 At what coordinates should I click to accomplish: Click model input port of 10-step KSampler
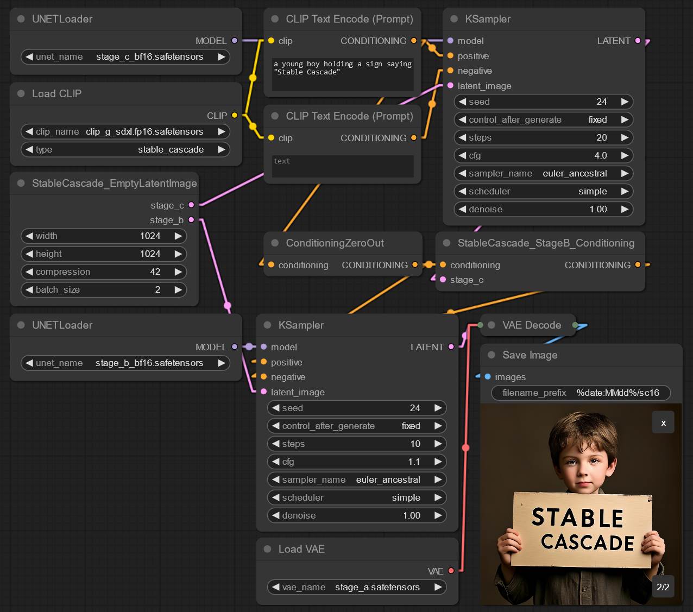(x=263, y=346)
